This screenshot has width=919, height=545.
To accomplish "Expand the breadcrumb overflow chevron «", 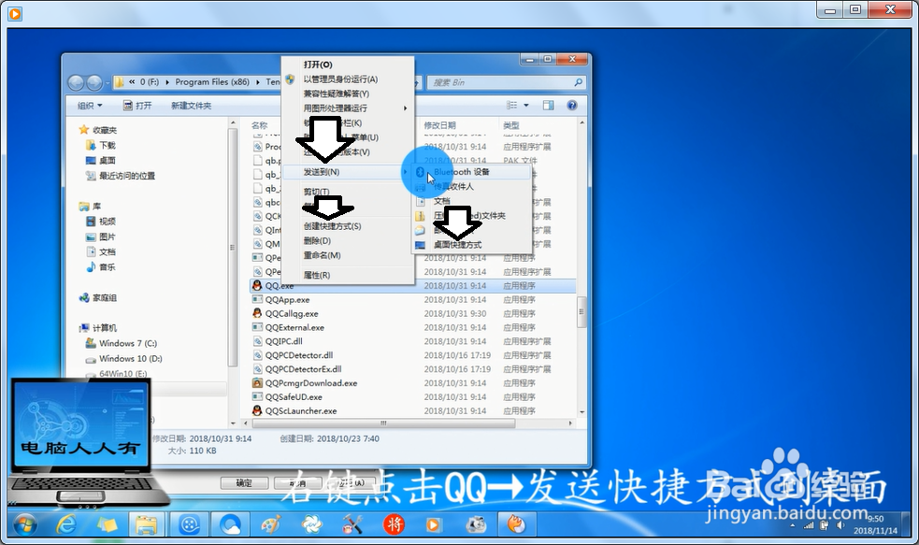I will click(x=132, y=82).
